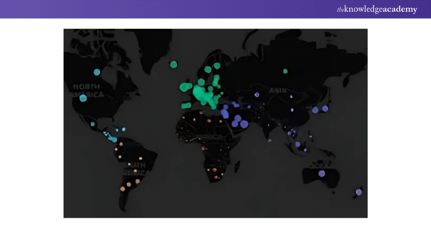The width and height of the screenshot is (431, 228).
Task: Select the blue bubble over the United States
Action: point(83,98)
